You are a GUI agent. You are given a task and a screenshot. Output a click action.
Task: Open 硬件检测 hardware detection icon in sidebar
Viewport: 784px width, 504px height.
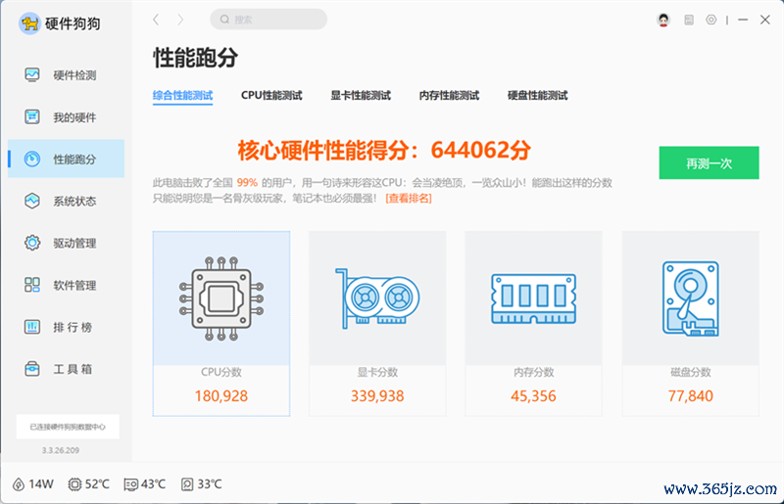pyautogui.click(x=32, y=75)
